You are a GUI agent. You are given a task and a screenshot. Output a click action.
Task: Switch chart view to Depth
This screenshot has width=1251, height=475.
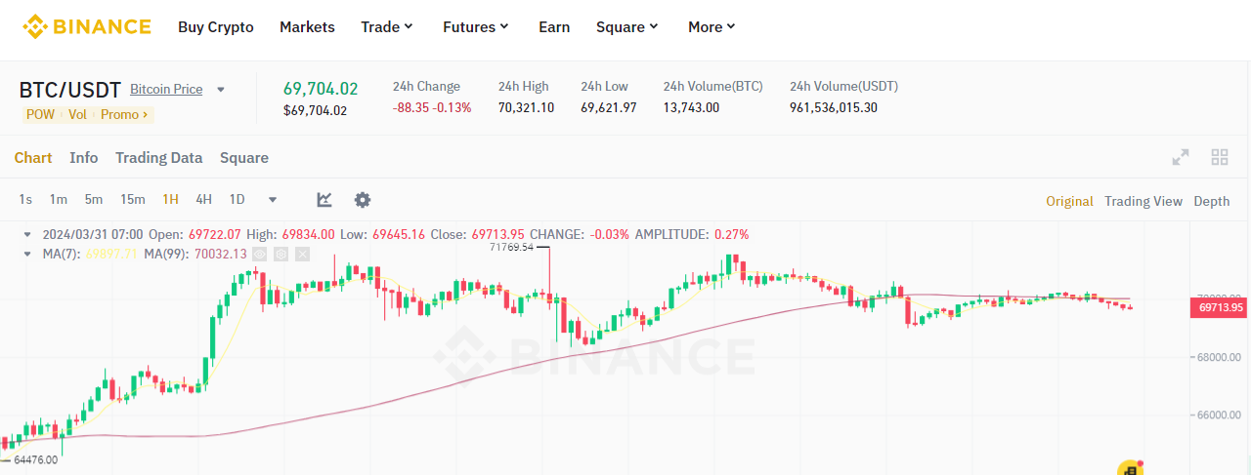1211,201
